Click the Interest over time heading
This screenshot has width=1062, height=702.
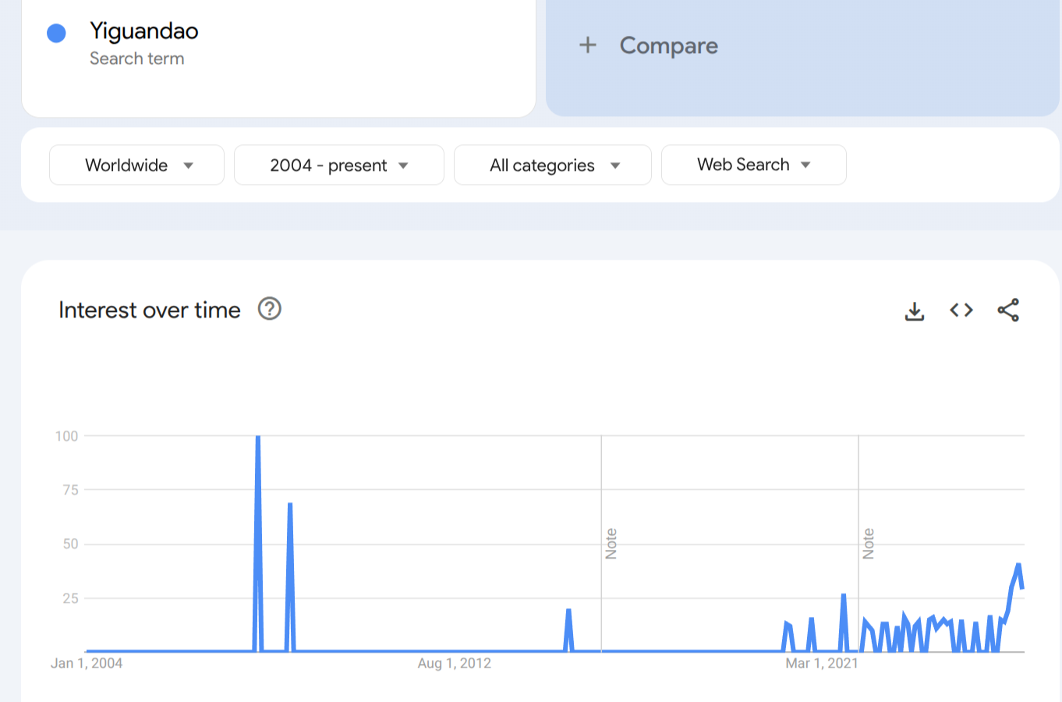[150, 310]
